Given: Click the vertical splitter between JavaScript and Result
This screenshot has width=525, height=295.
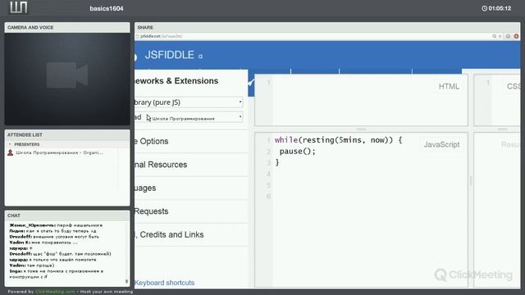Looking at the screenshot, I should (471, 181).
